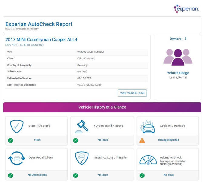203x182 pixels.
Task: Open the Damage Reported link
Action: point(168,140)
